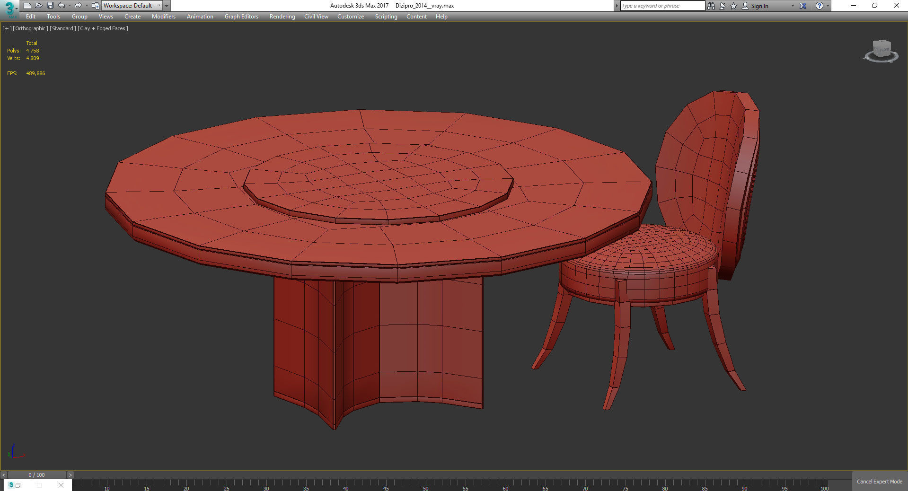Screen dimensions: 908x491
Task: Click the restore icon in the small floating window
Action: pyautogui.click(x=18, y=485)
